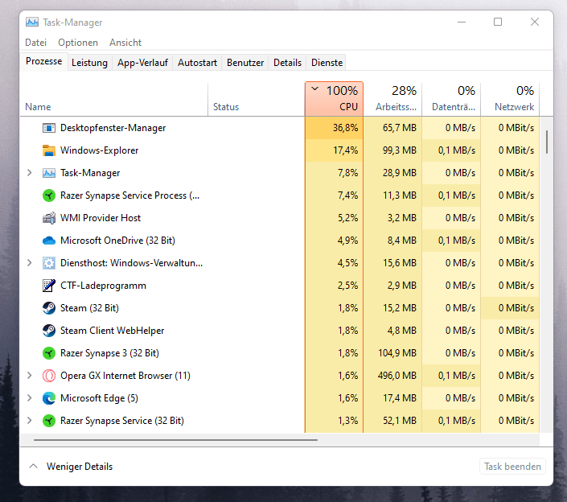Collapse view with Weniger Details chevron

[33, 466]
